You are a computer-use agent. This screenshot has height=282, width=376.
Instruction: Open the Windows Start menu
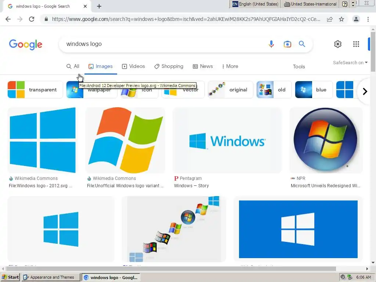tap(10, 278)
